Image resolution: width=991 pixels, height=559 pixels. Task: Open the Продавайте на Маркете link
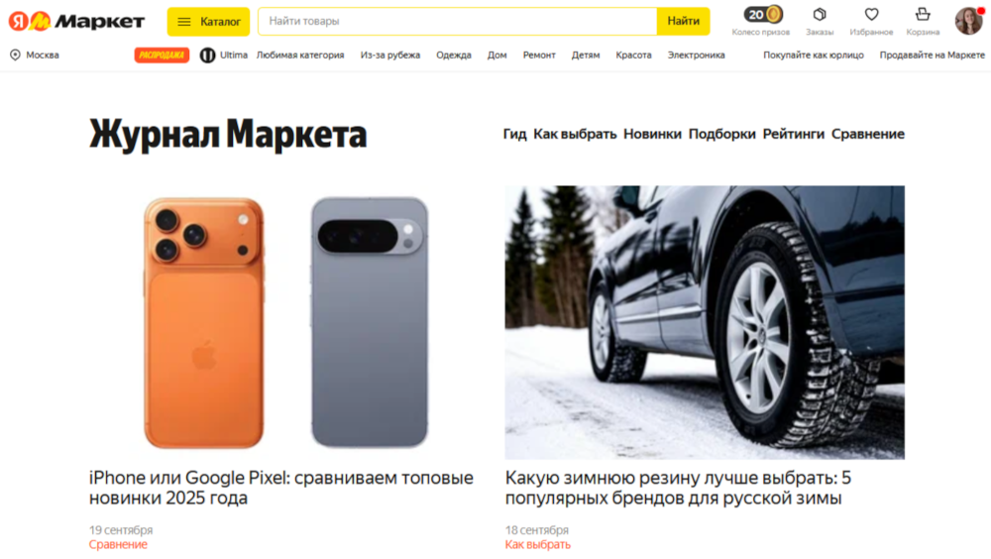933,56
